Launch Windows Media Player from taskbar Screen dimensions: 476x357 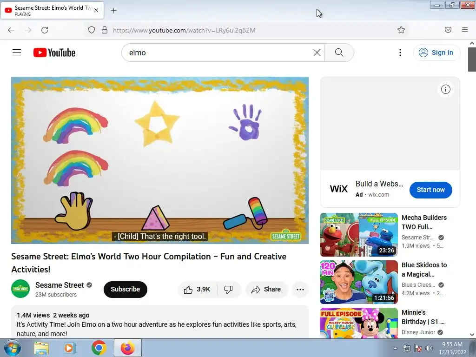(x=70, y=348)
